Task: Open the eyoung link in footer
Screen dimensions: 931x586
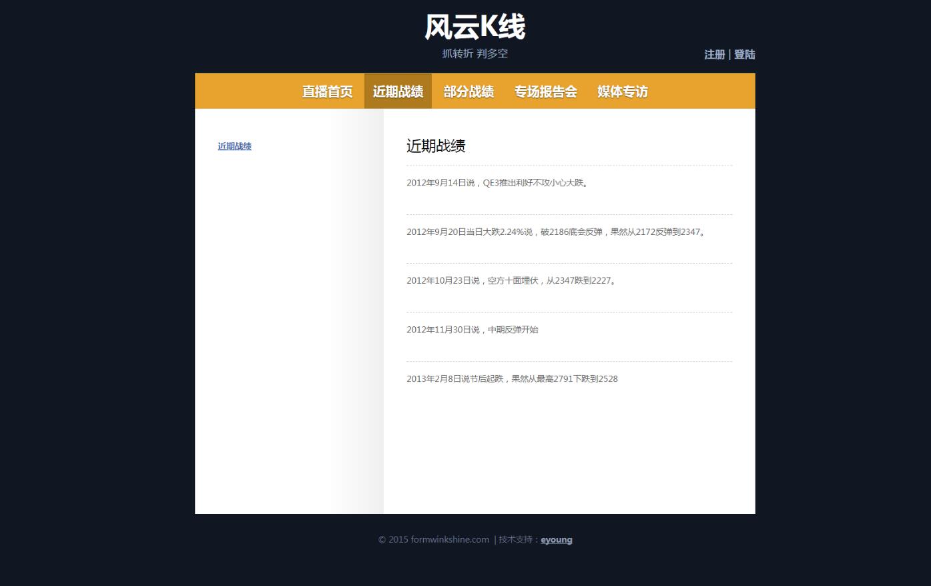Action: point(556,540)
